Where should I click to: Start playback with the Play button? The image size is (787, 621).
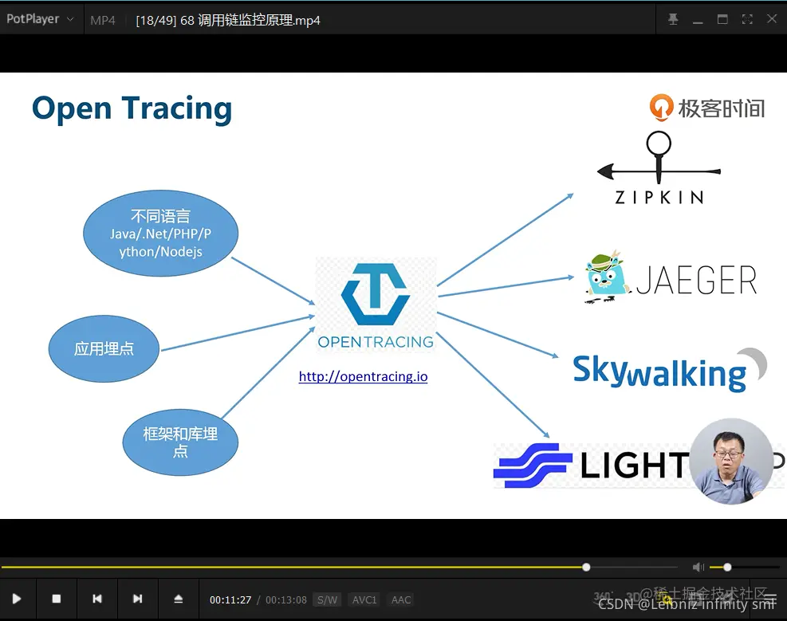[17, 599]
